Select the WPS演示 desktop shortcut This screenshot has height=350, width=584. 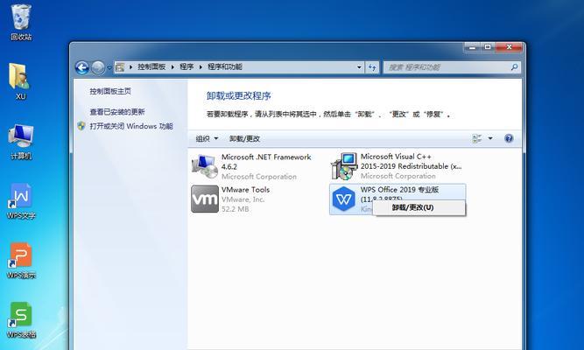(x=21, y=261)
